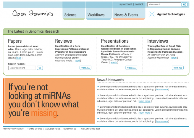Image resolution: width=194 pixels, height=138 pixels.
Task: Click learn more on the second news item
Action: pyautogui.click(x=145, y=101)
